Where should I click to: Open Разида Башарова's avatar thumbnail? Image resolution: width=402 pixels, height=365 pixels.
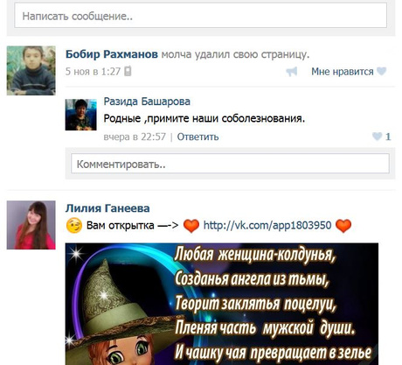(x=80, y=115)
